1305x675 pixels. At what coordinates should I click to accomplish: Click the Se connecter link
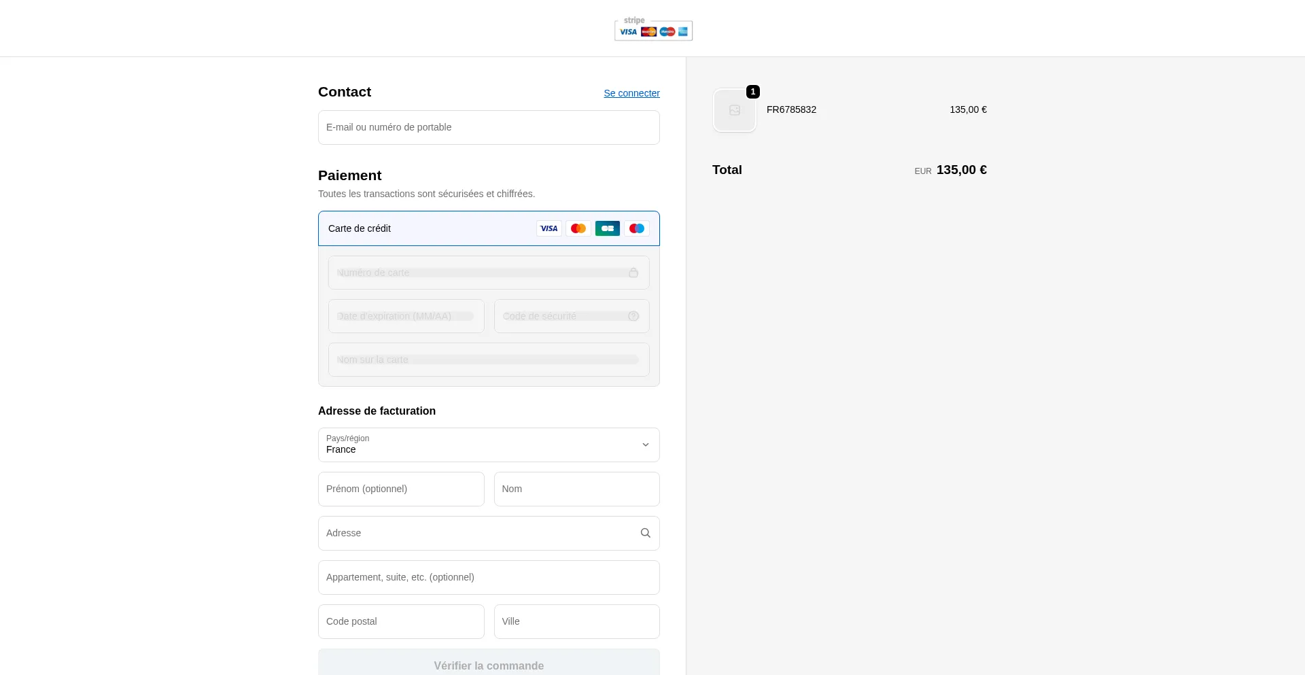[x=631, y=93]
